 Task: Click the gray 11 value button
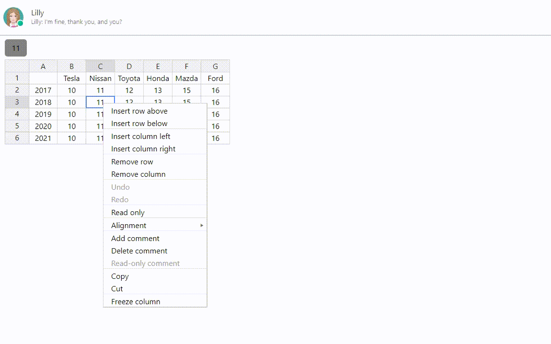pyautogui.click(x=16, y=48)
